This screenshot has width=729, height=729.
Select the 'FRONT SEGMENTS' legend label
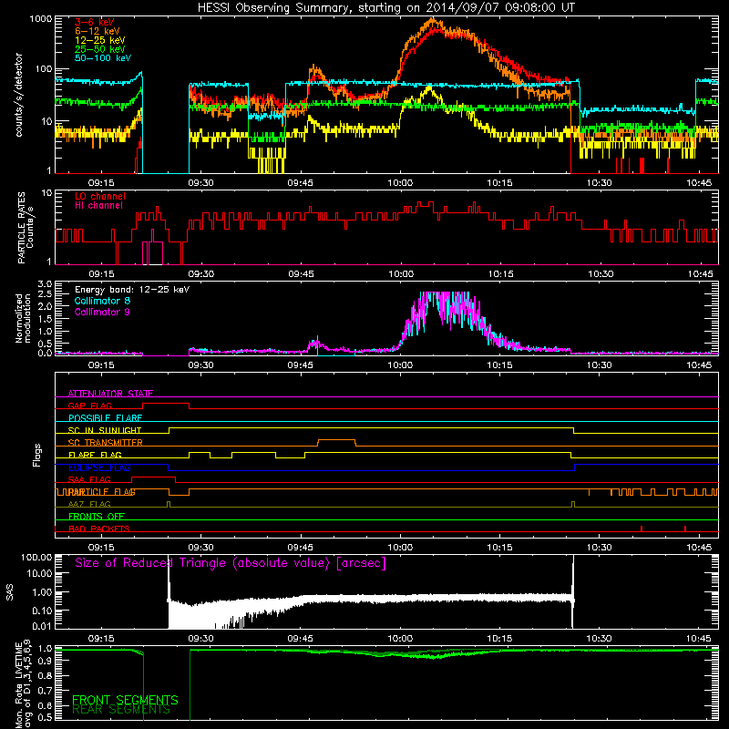pos(125,700)
